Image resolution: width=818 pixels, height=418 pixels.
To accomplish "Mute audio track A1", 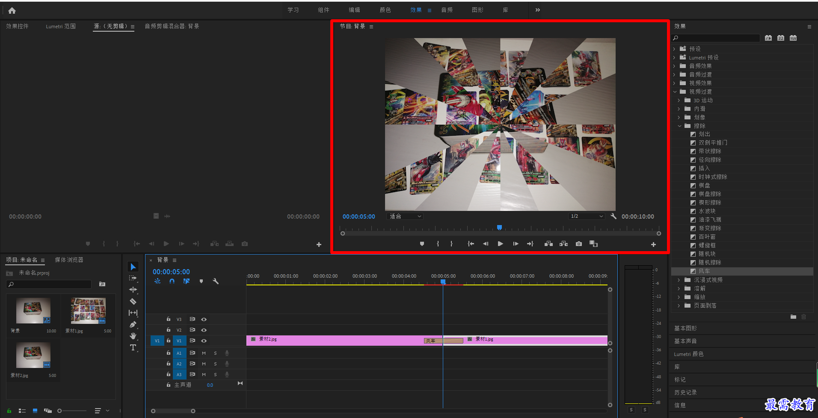I will (x=204, y=353).
